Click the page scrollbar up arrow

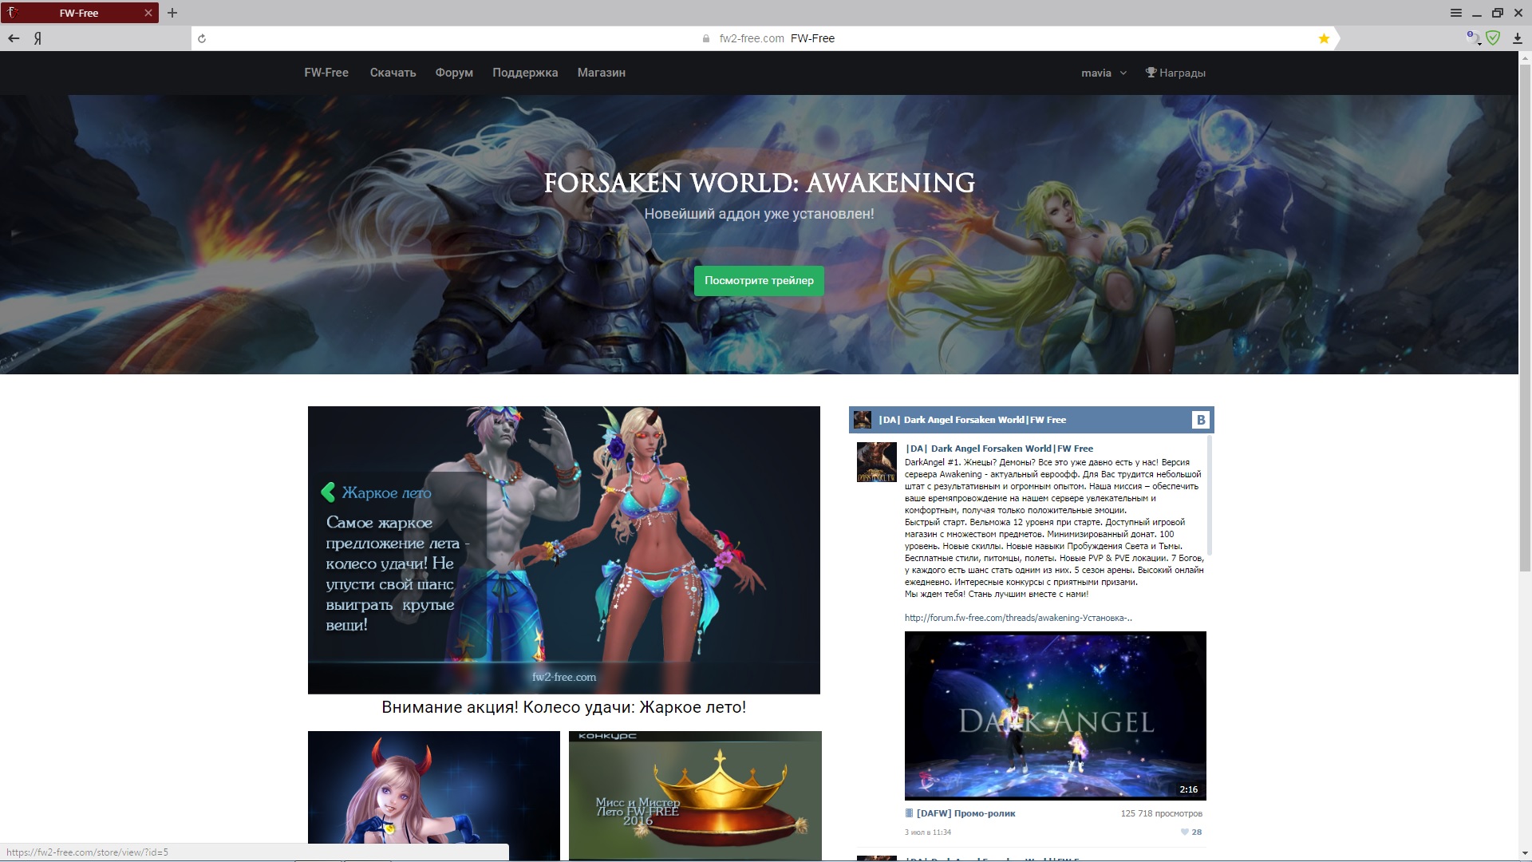(x=1525, y=57)
